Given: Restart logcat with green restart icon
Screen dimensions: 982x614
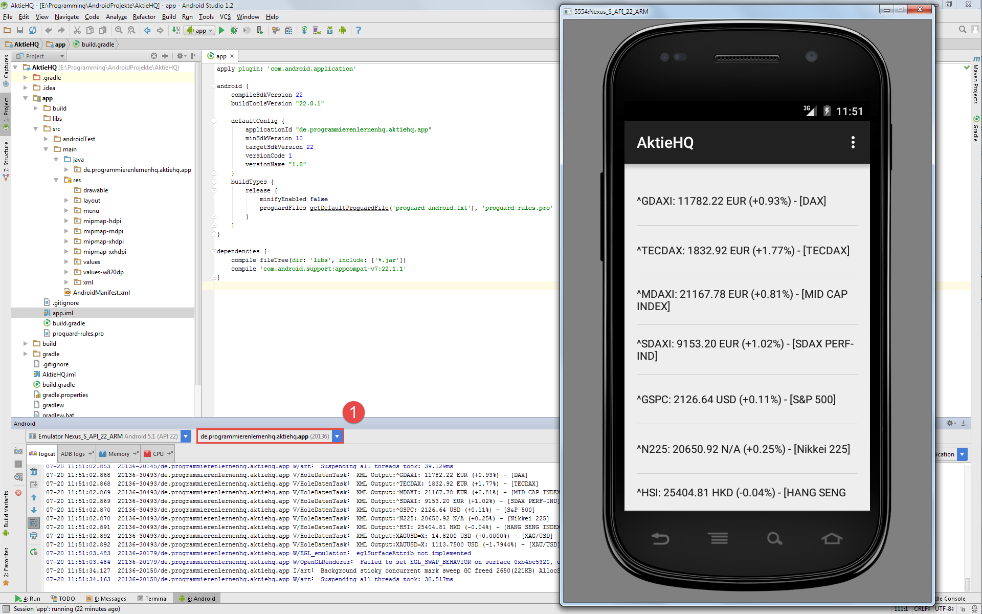Looking at the screenshot, I should click(x=34, y=552).
